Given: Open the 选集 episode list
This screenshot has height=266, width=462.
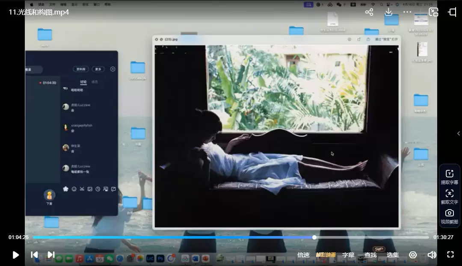Looking at the screenshot, I should pos(393,255).
